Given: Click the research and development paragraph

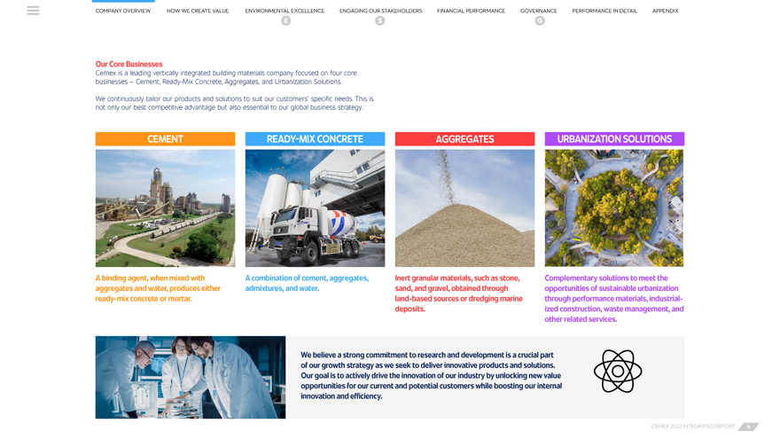Looking at the screenshot, I should click(432, 375).
